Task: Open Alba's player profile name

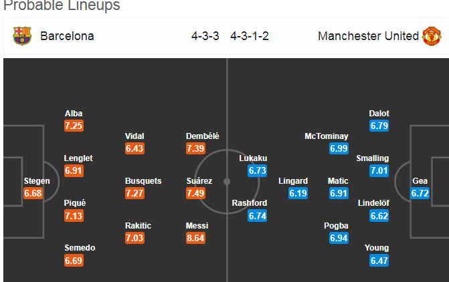Action: click(x=74, y=113)
